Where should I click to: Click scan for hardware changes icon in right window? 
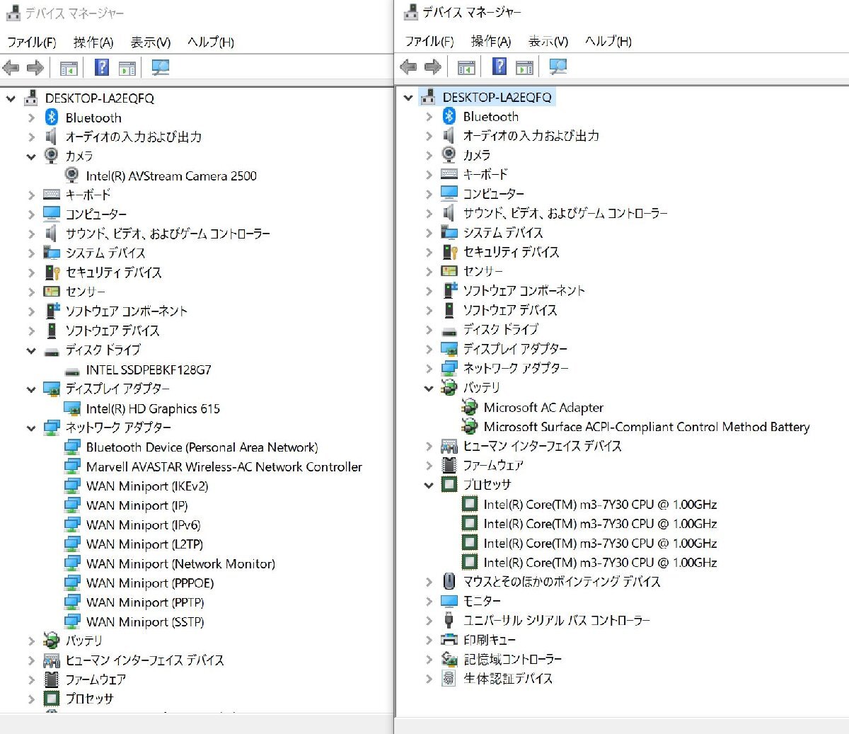[x=558, y=67]
